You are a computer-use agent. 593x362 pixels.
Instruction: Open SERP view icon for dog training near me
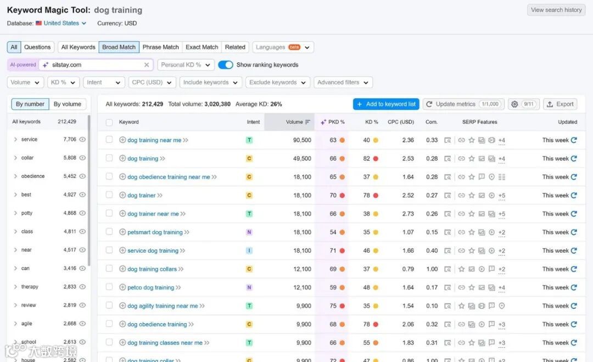click(447, 140)
